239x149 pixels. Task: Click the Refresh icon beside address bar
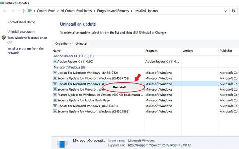point(234,11)
